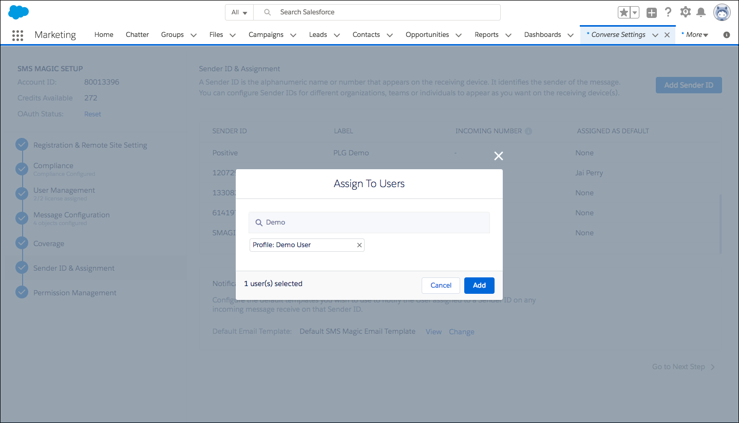Screen dimensions: 739x423
Task: Expand the Converse Settings tab chevron
Action: click(655, 35)
